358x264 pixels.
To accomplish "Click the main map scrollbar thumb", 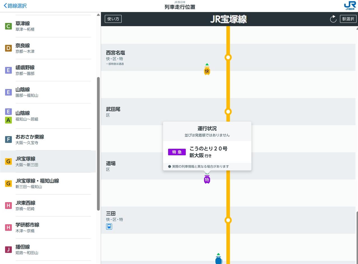I will pos(357,238).
